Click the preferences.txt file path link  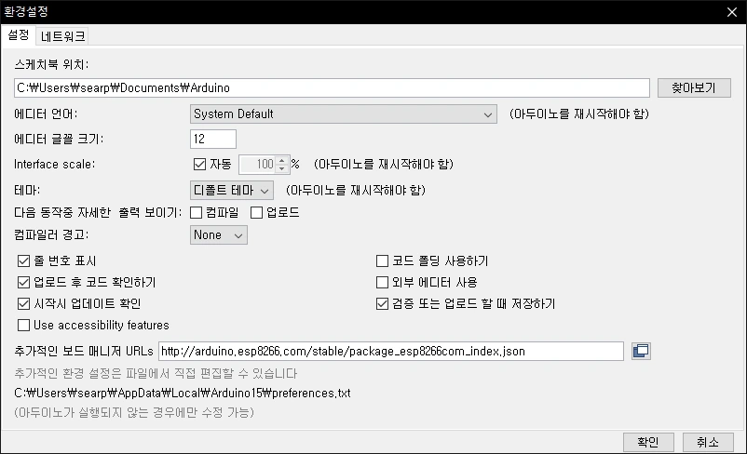[x=183, y=394]
